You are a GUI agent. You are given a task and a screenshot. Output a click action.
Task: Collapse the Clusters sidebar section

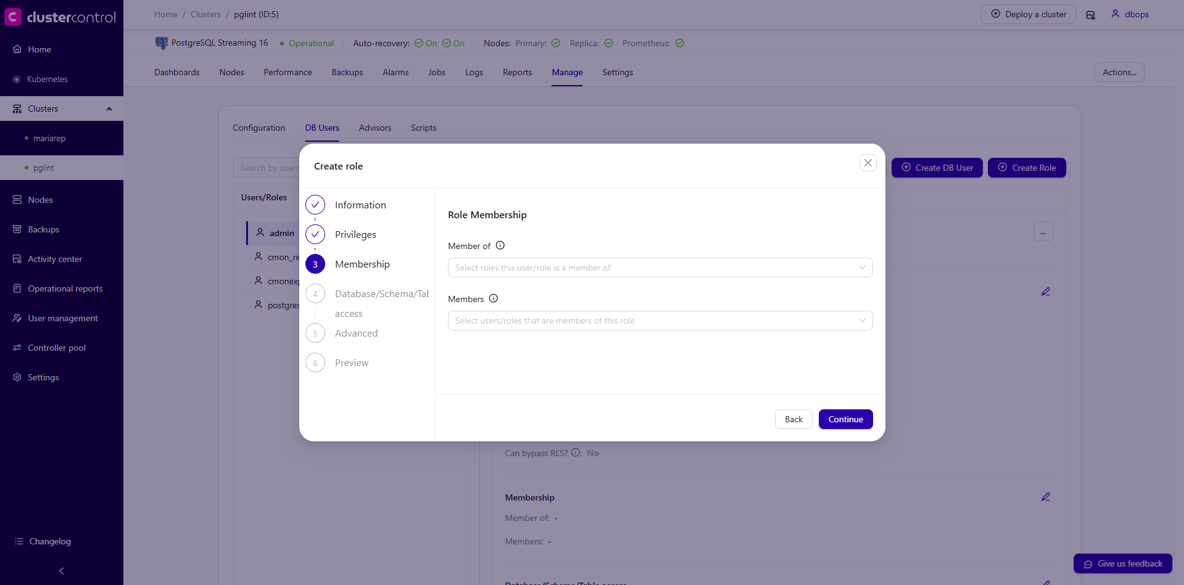pyautogui.click(x=109, y=109)
